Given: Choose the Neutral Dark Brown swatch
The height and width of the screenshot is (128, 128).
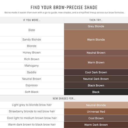Looking at the screenshot, I should point(96,79).
